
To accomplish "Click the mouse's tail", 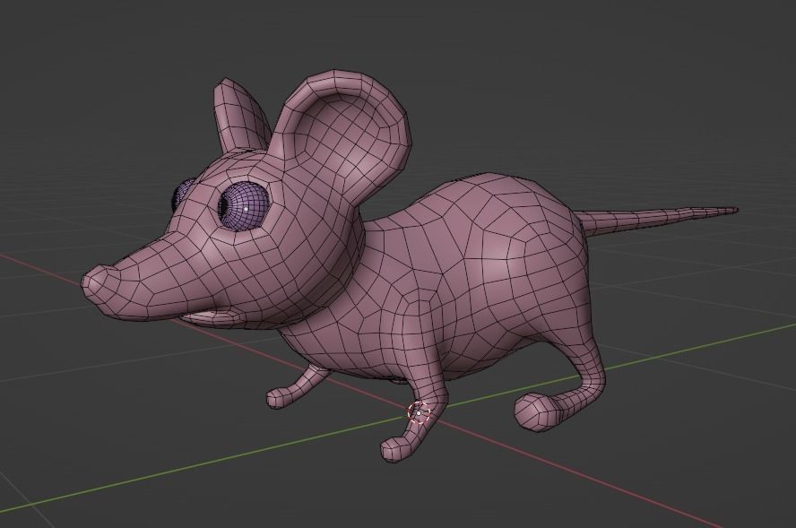I will tap(657, 219).
